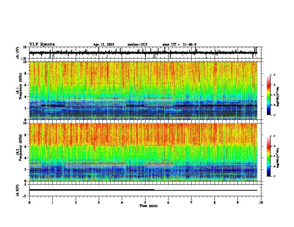Click the "VLF Spectra" plot title
Viewport: 294px width, 227px height.
click(42, 45)
